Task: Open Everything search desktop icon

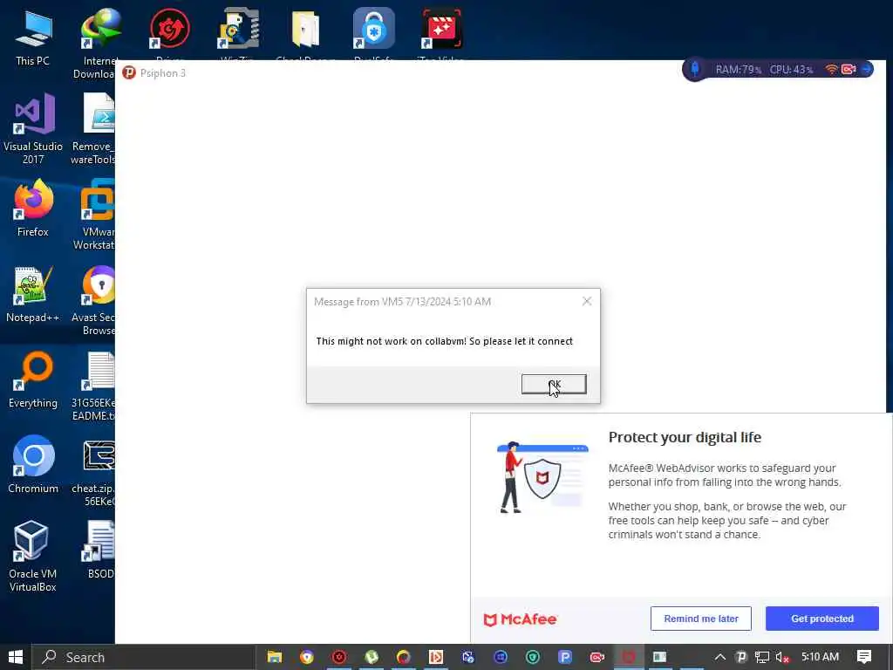Action: point(32,379)
